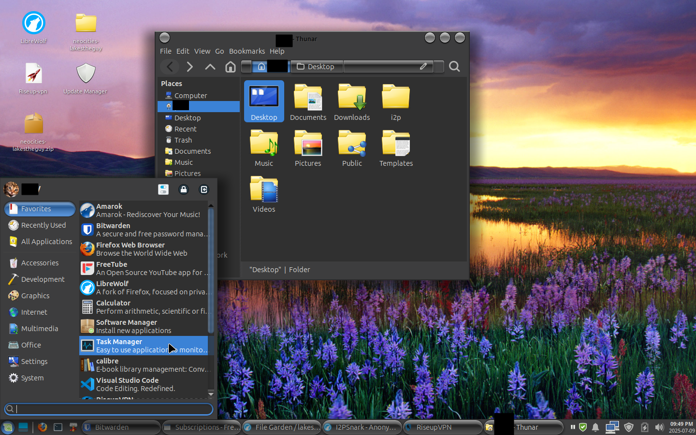
Task: Select the Public folder
Action: click(x=352, y=148)
